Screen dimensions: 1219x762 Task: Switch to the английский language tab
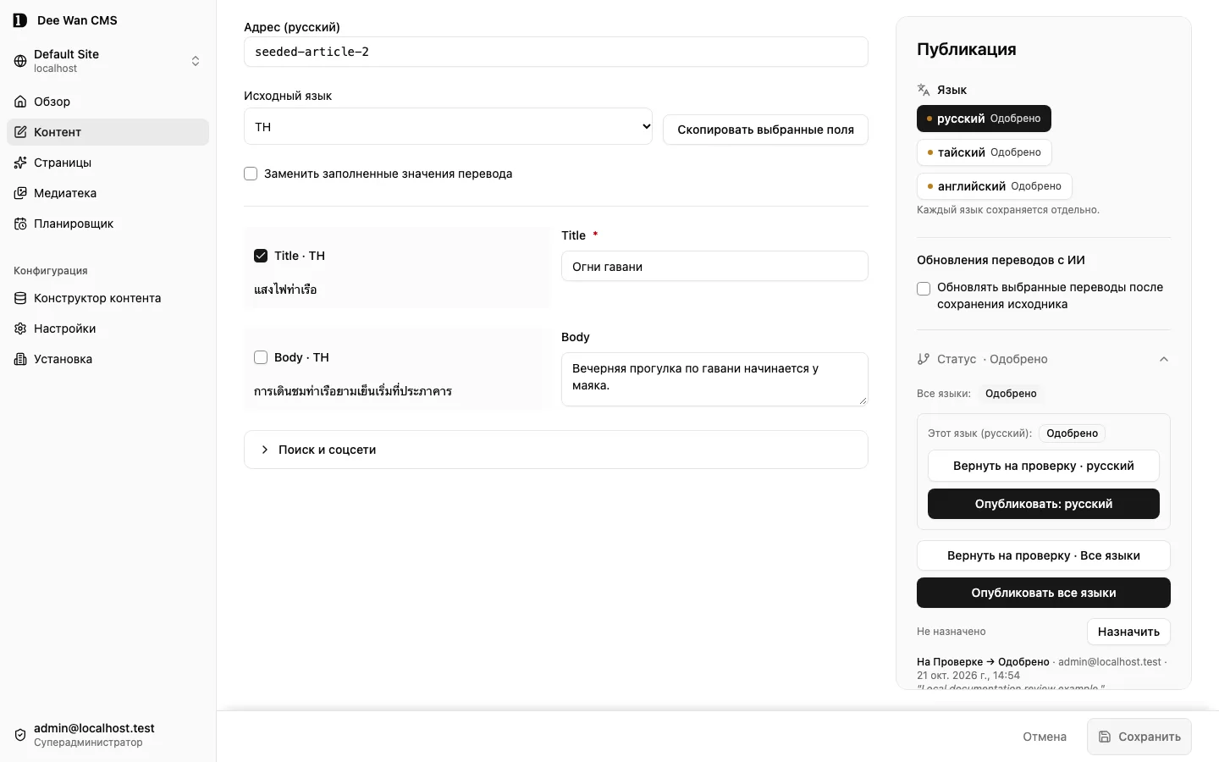(x=995, y=186)
